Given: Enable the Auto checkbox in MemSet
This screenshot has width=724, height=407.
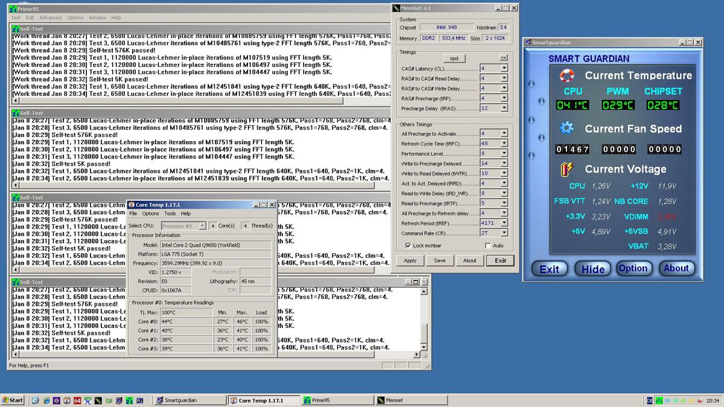Looking at the screenshot, I should coord(487,246).
